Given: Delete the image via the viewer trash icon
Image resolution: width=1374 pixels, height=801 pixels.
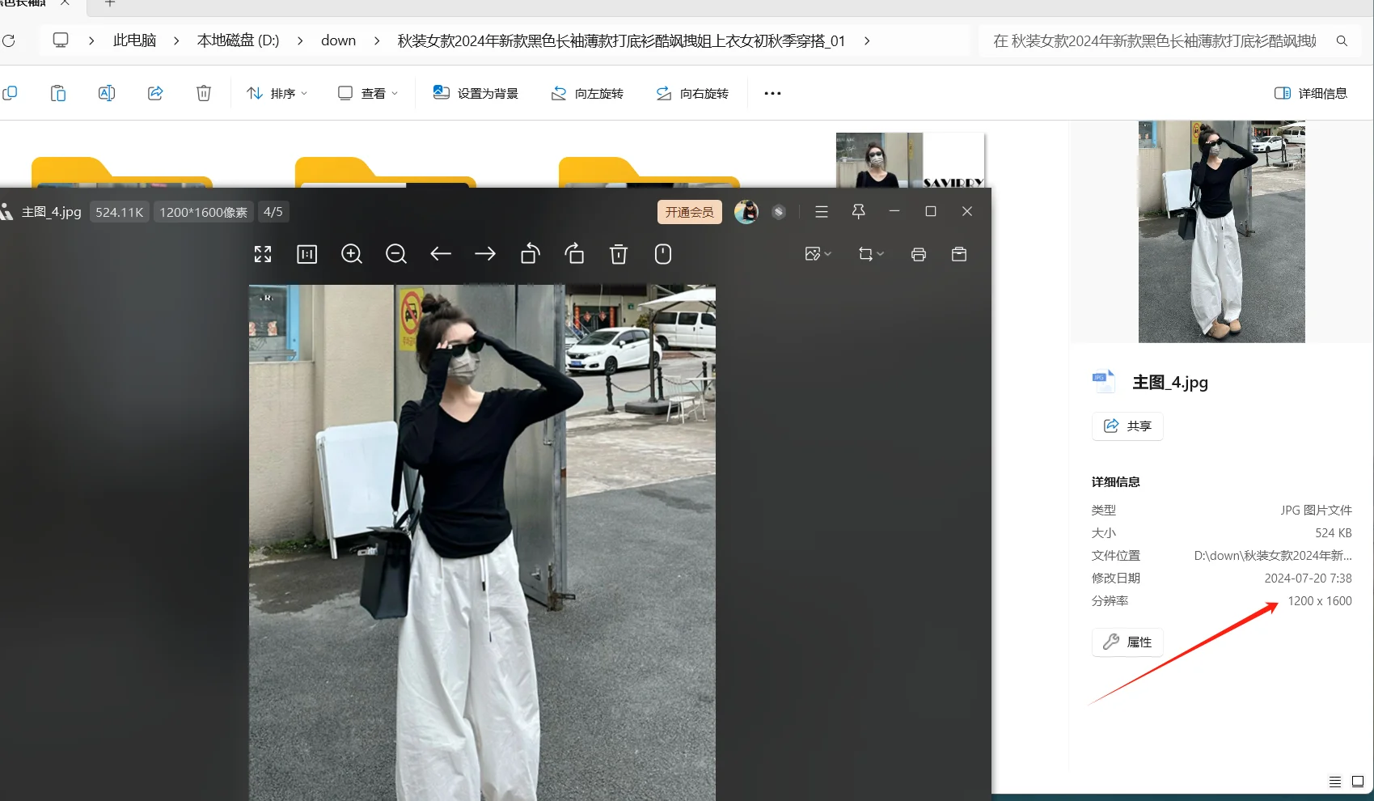Looking at the screenshot, I should (619, 253).
